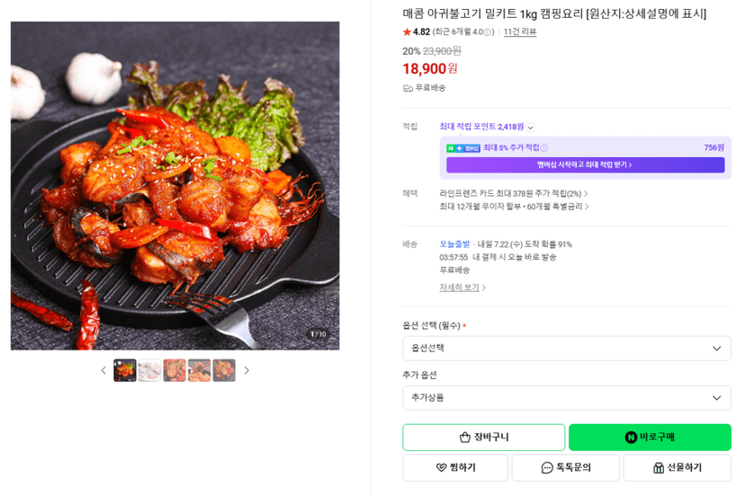
Task: Show next thumbnails with right arrow
Action: (247, 370)
